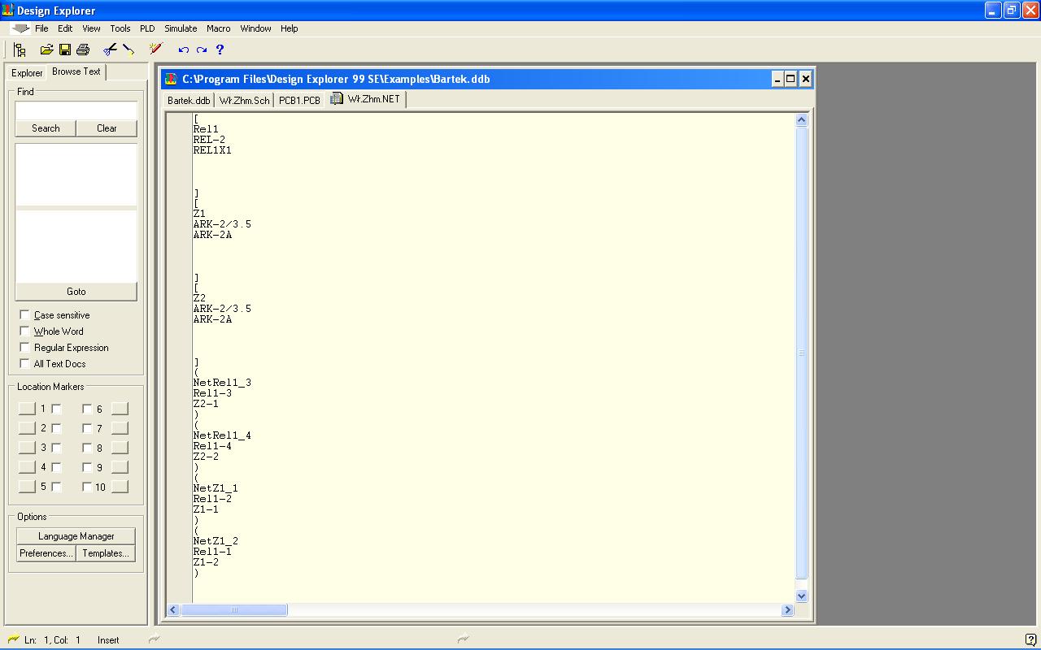Switch to the Explorer panel tab
This screenshot has height=650, width=1041.
tap(27, 73)
